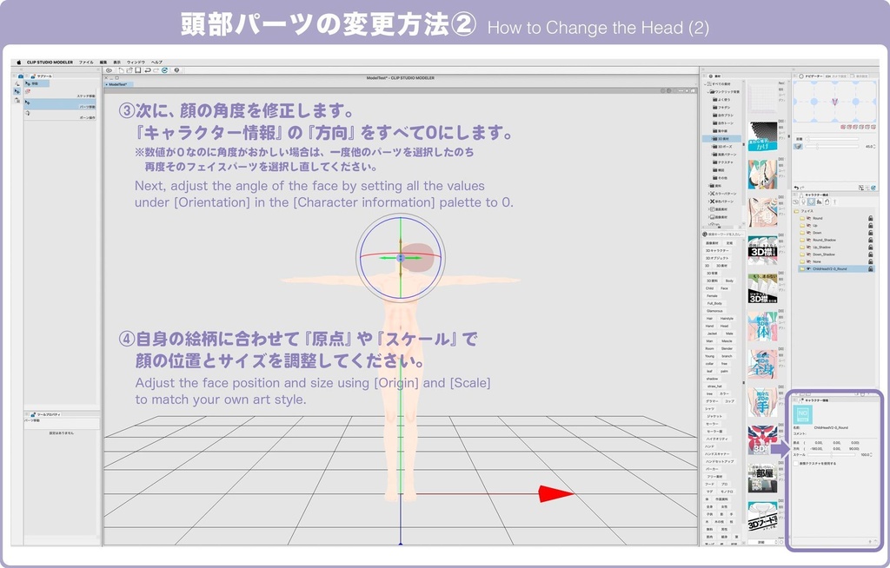Viewport: 890px width, 568px height.
Task: Toggle the lock on the Round folder
Action: (x=869, y=218)
